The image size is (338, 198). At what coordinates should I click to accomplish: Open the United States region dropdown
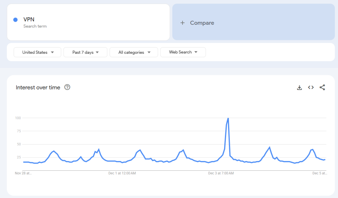coord(37,52)
